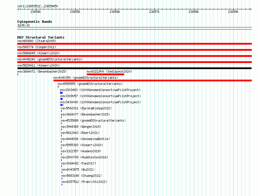Open nsv3322357 (Audano2019) label

pyautogui.click(x=81, y=151)
